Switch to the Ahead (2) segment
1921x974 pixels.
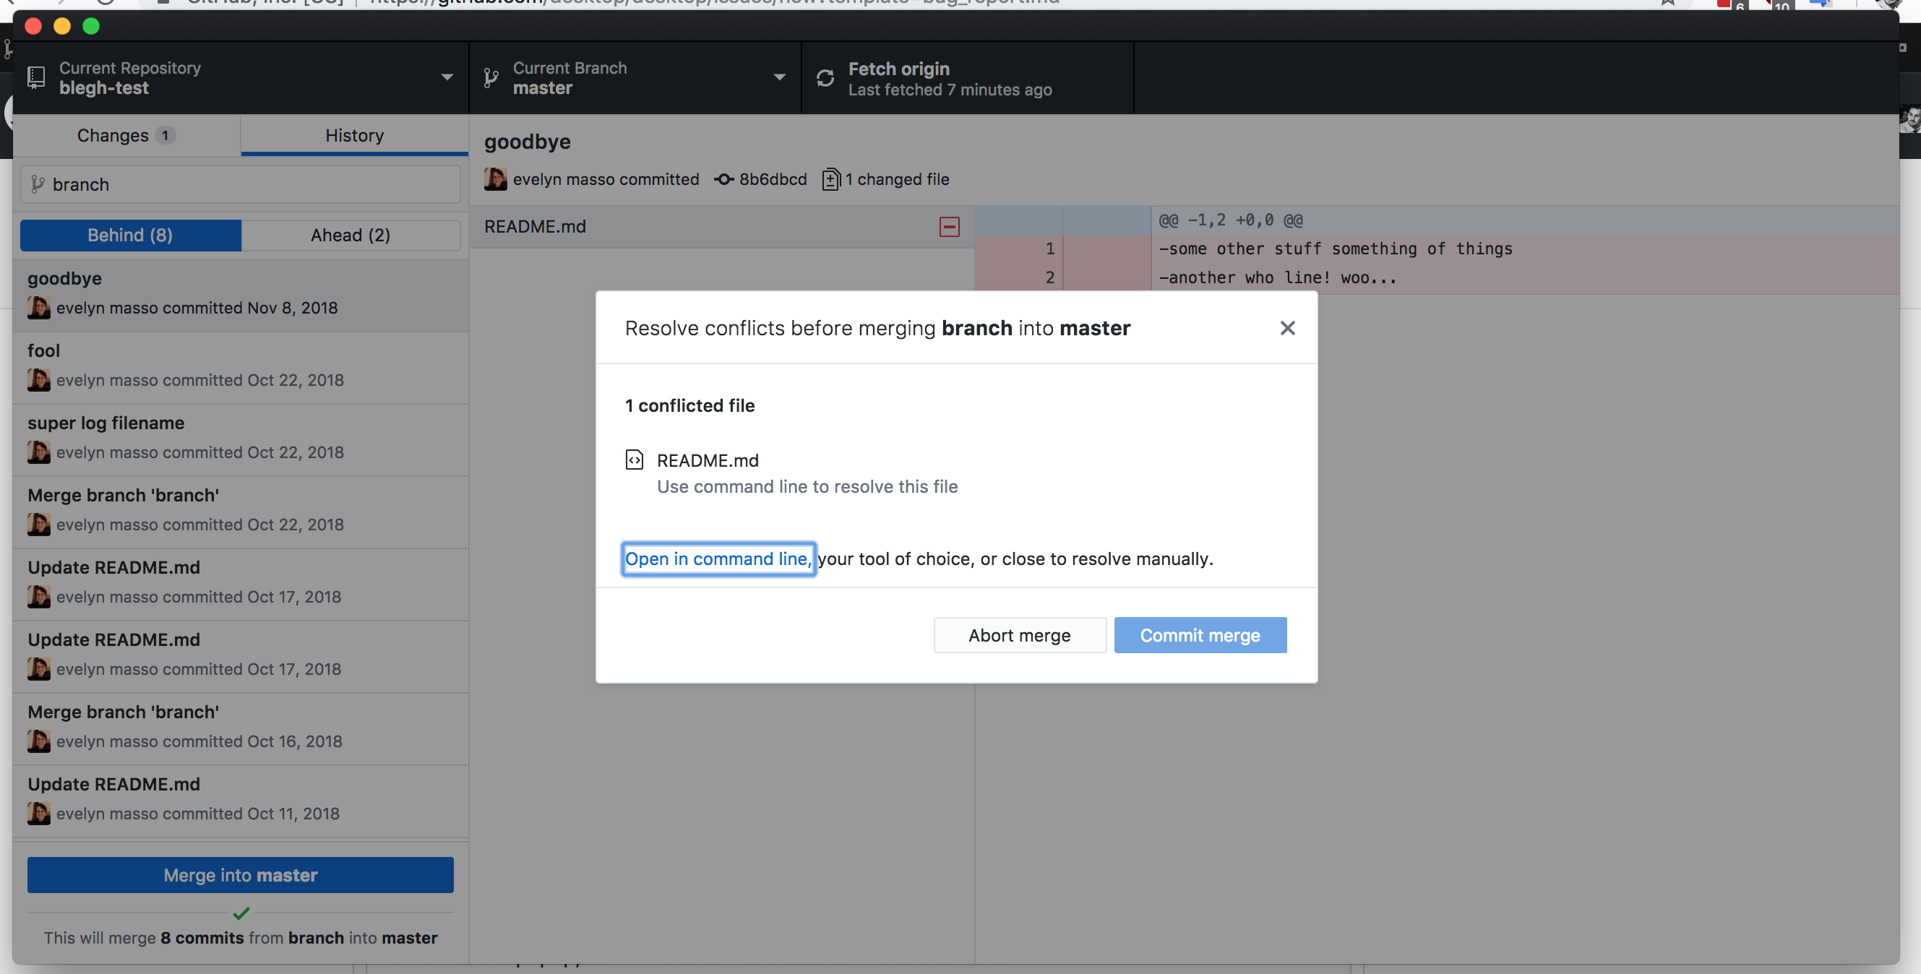pos(351,234)
